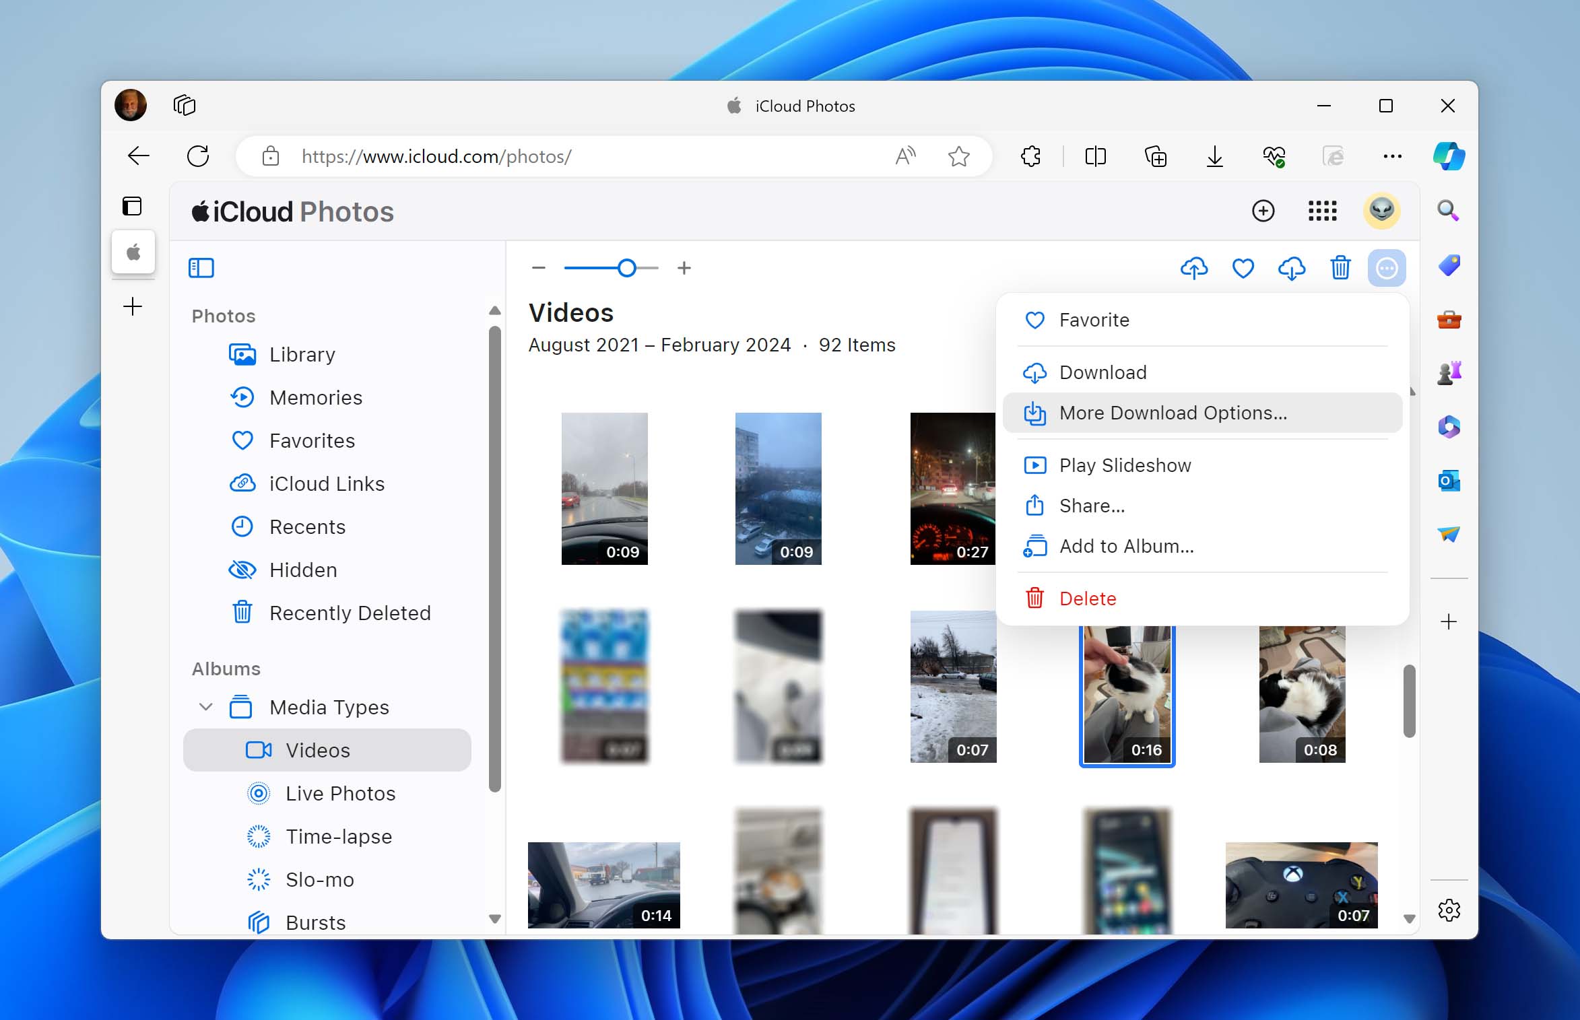1580x1020 pixels.
Task: Close the More actions ellipsis button
Action: click(x=1386, y=268)
